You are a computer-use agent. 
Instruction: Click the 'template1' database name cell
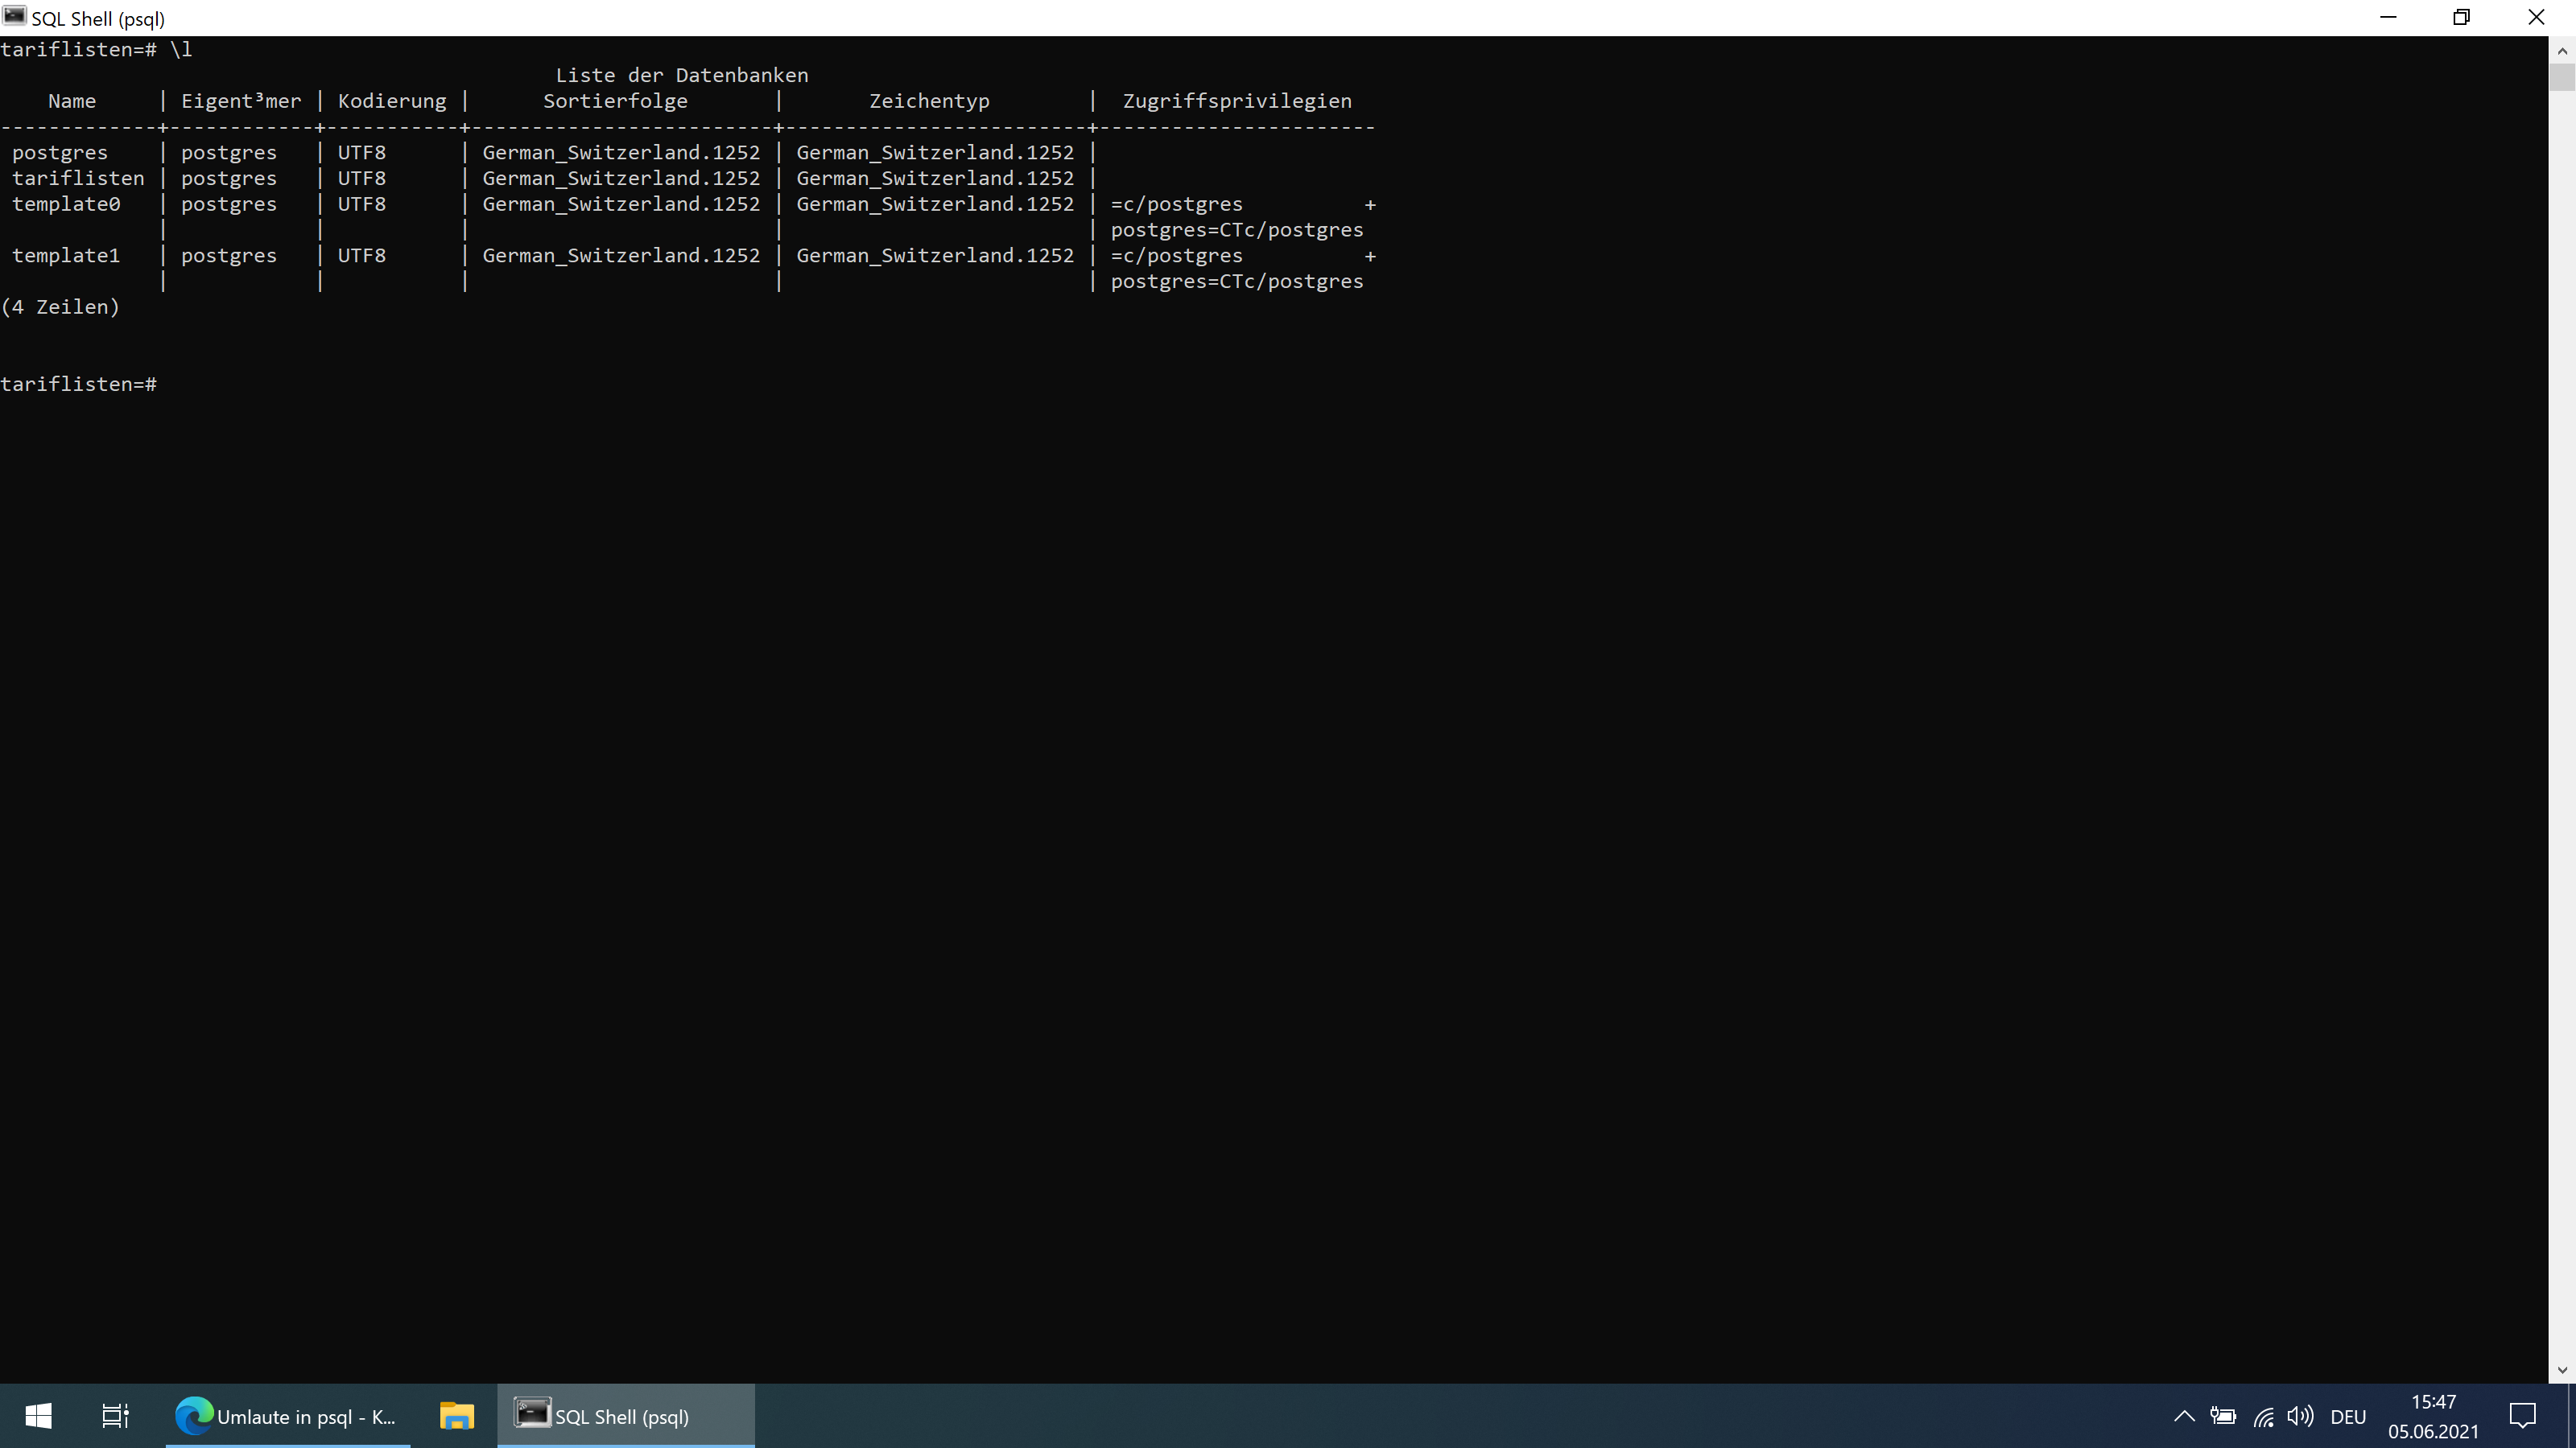(66, 256)
